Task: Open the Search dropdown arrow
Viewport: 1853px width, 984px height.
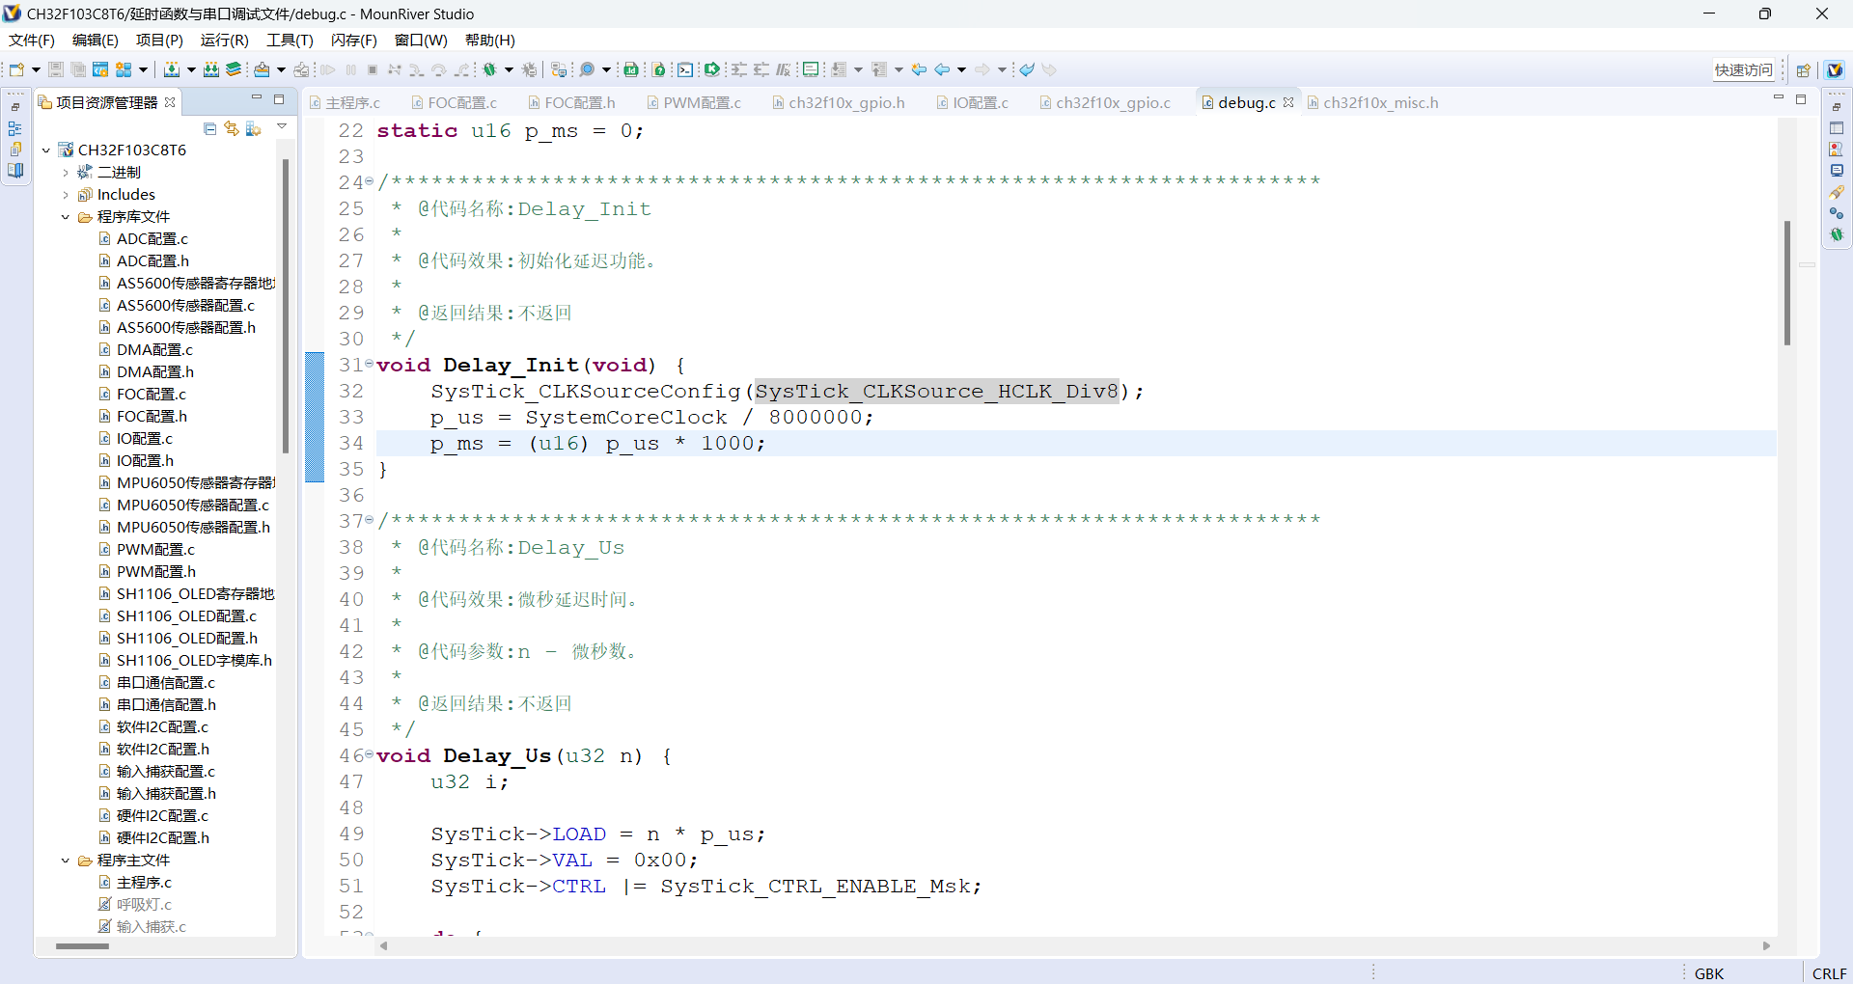Action: pos(606,69)
